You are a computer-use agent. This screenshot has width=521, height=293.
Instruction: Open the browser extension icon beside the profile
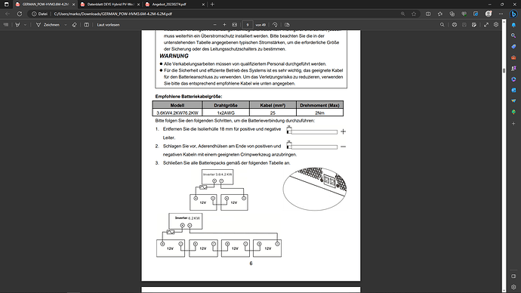click(x=476, y=14)
